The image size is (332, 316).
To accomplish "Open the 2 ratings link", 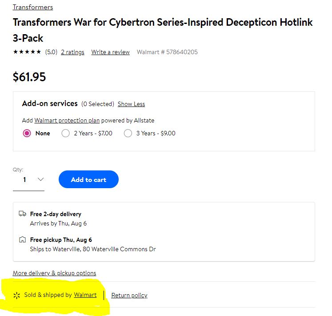I will 72,52.
